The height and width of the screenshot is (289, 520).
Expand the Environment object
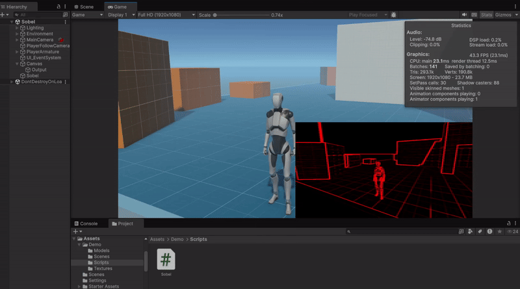tap(17, 34)
